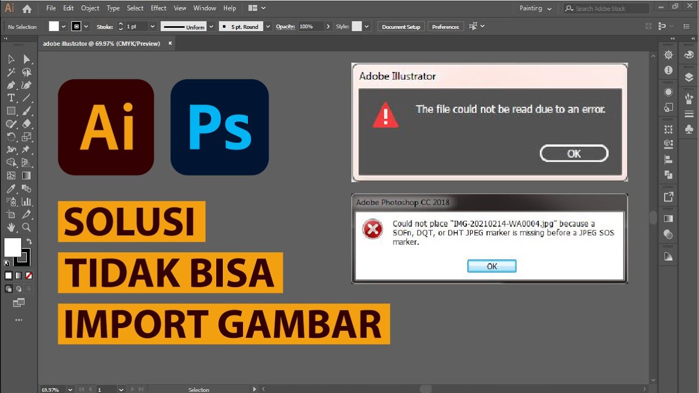Select the Eraser tool
Screen dimensions: 699x393
(x=26, y=124)
